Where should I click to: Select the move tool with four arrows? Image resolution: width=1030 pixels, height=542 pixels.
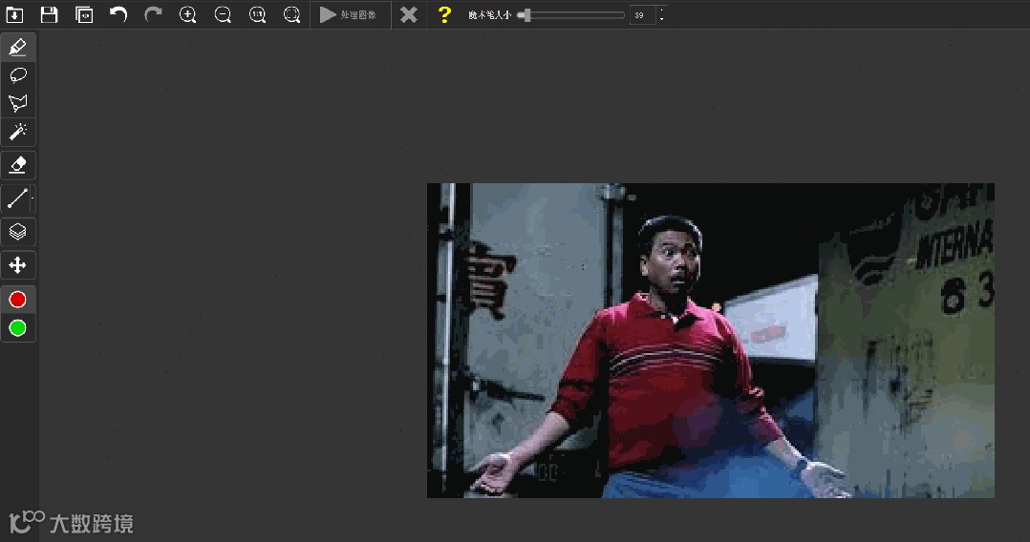point(18,265)
